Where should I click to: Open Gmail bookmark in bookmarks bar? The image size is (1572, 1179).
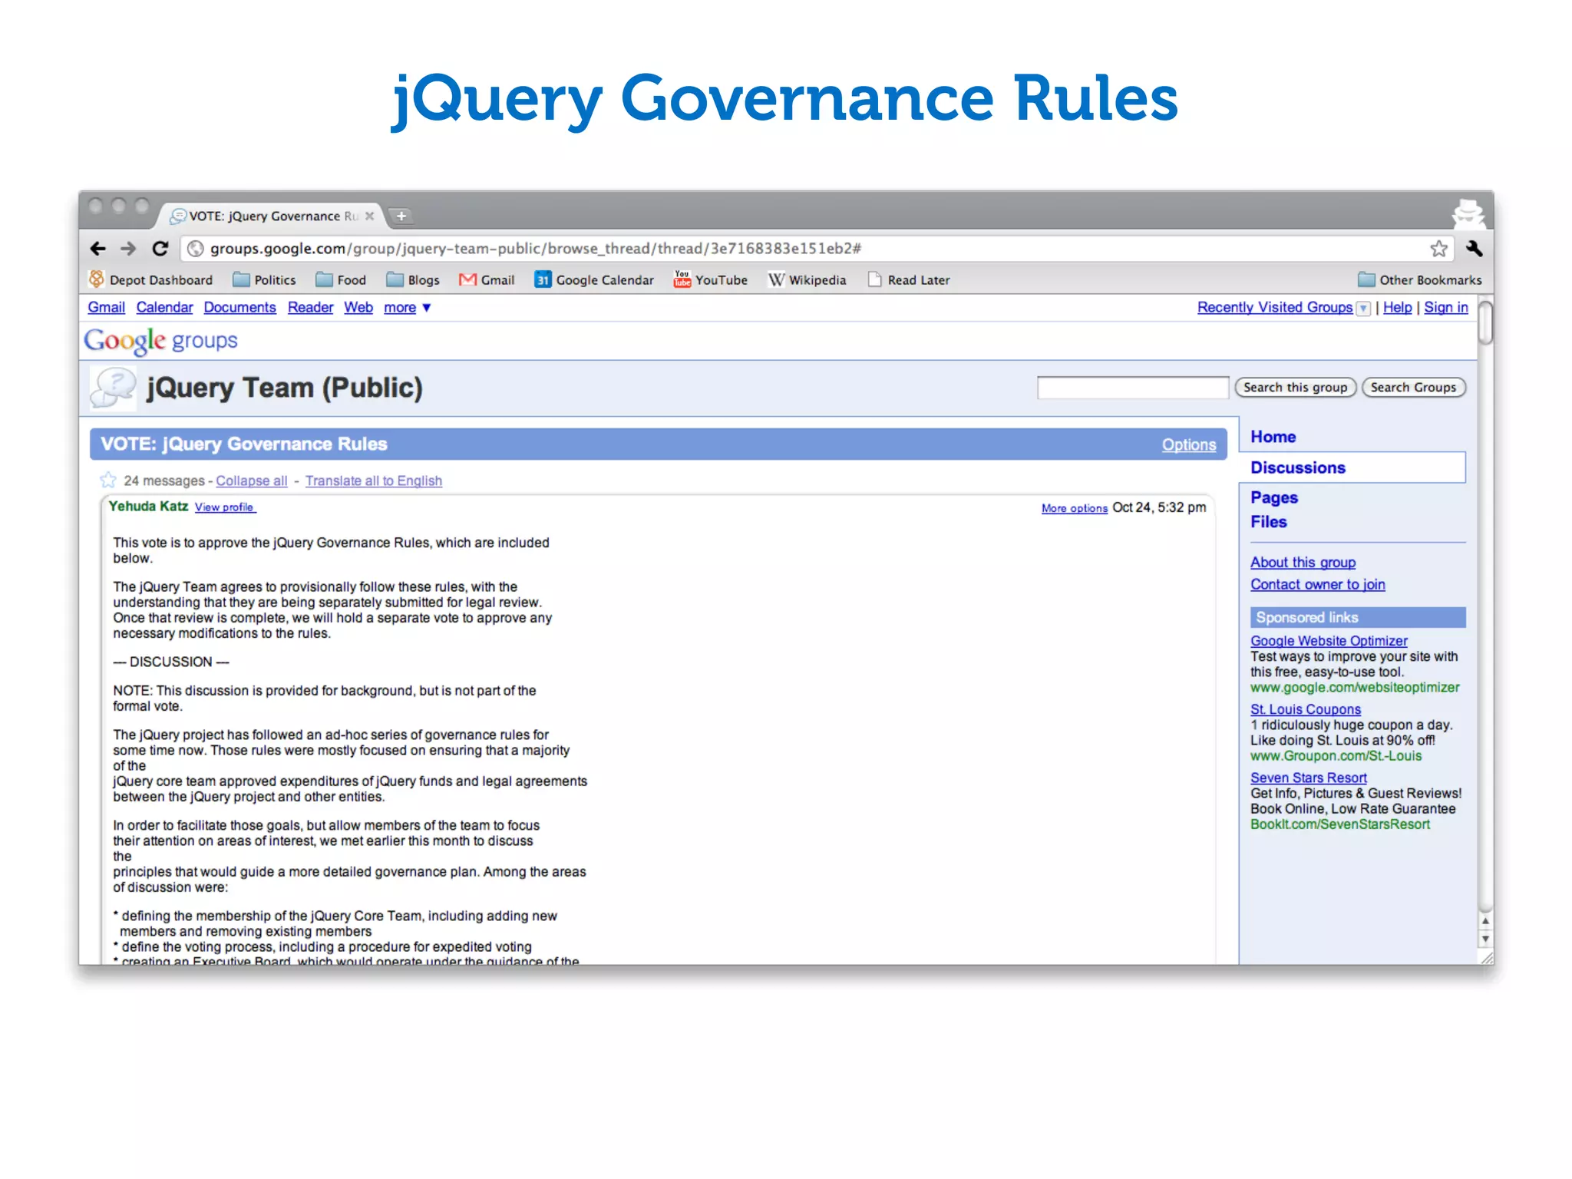487,279
